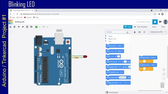Image resolution: width=168 pixels, height=94 pixels.
Task: Click zoom to fit icon on canvas
Action: point(11,32)
